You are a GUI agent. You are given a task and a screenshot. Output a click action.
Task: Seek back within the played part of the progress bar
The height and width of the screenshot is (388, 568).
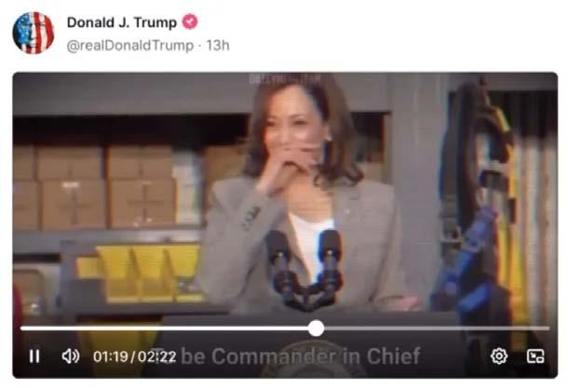click(165, 328)
